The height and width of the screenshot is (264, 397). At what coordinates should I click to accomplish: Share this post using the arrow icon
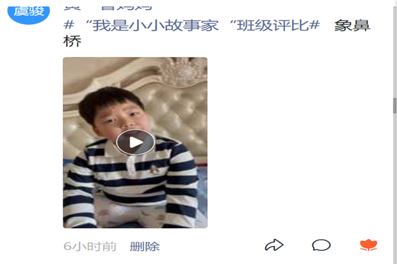click(274, 245)
